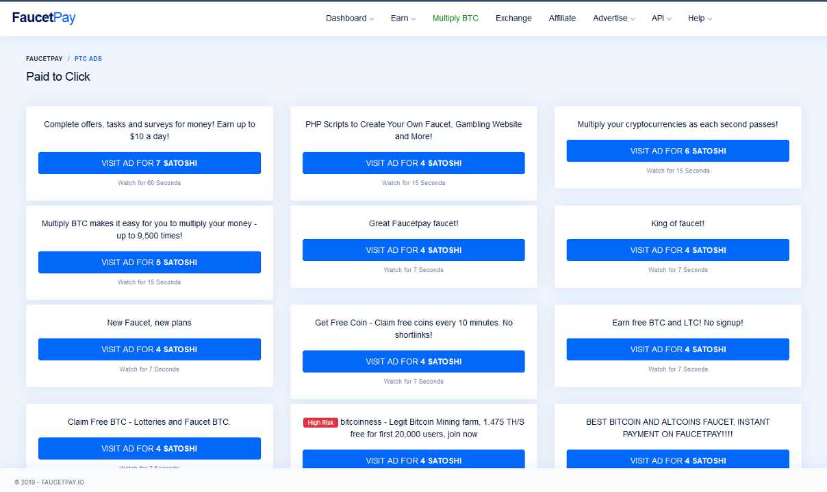
Task: Visit the Get Free Coin ad for 4 satoshi
Action: tap(413, 361)
